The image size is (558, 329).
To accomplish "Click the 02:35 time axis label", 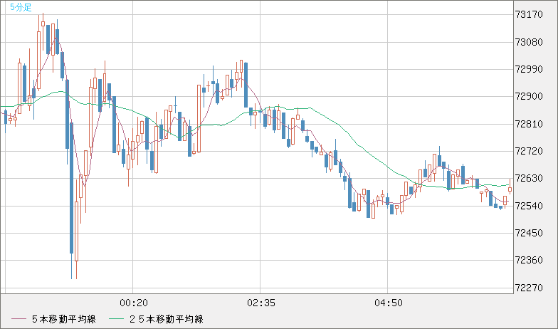I will point(261,303).
